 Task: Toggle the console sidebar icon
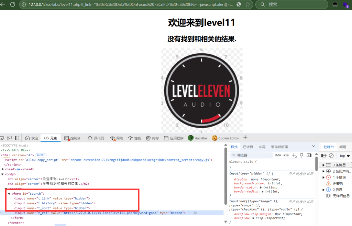[x=324, y=155]
